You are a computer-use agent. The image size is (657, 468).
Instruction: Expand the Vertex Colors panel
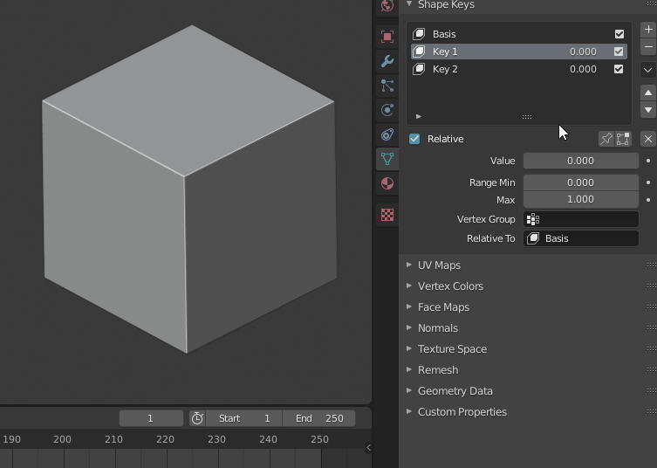(409, 286)
